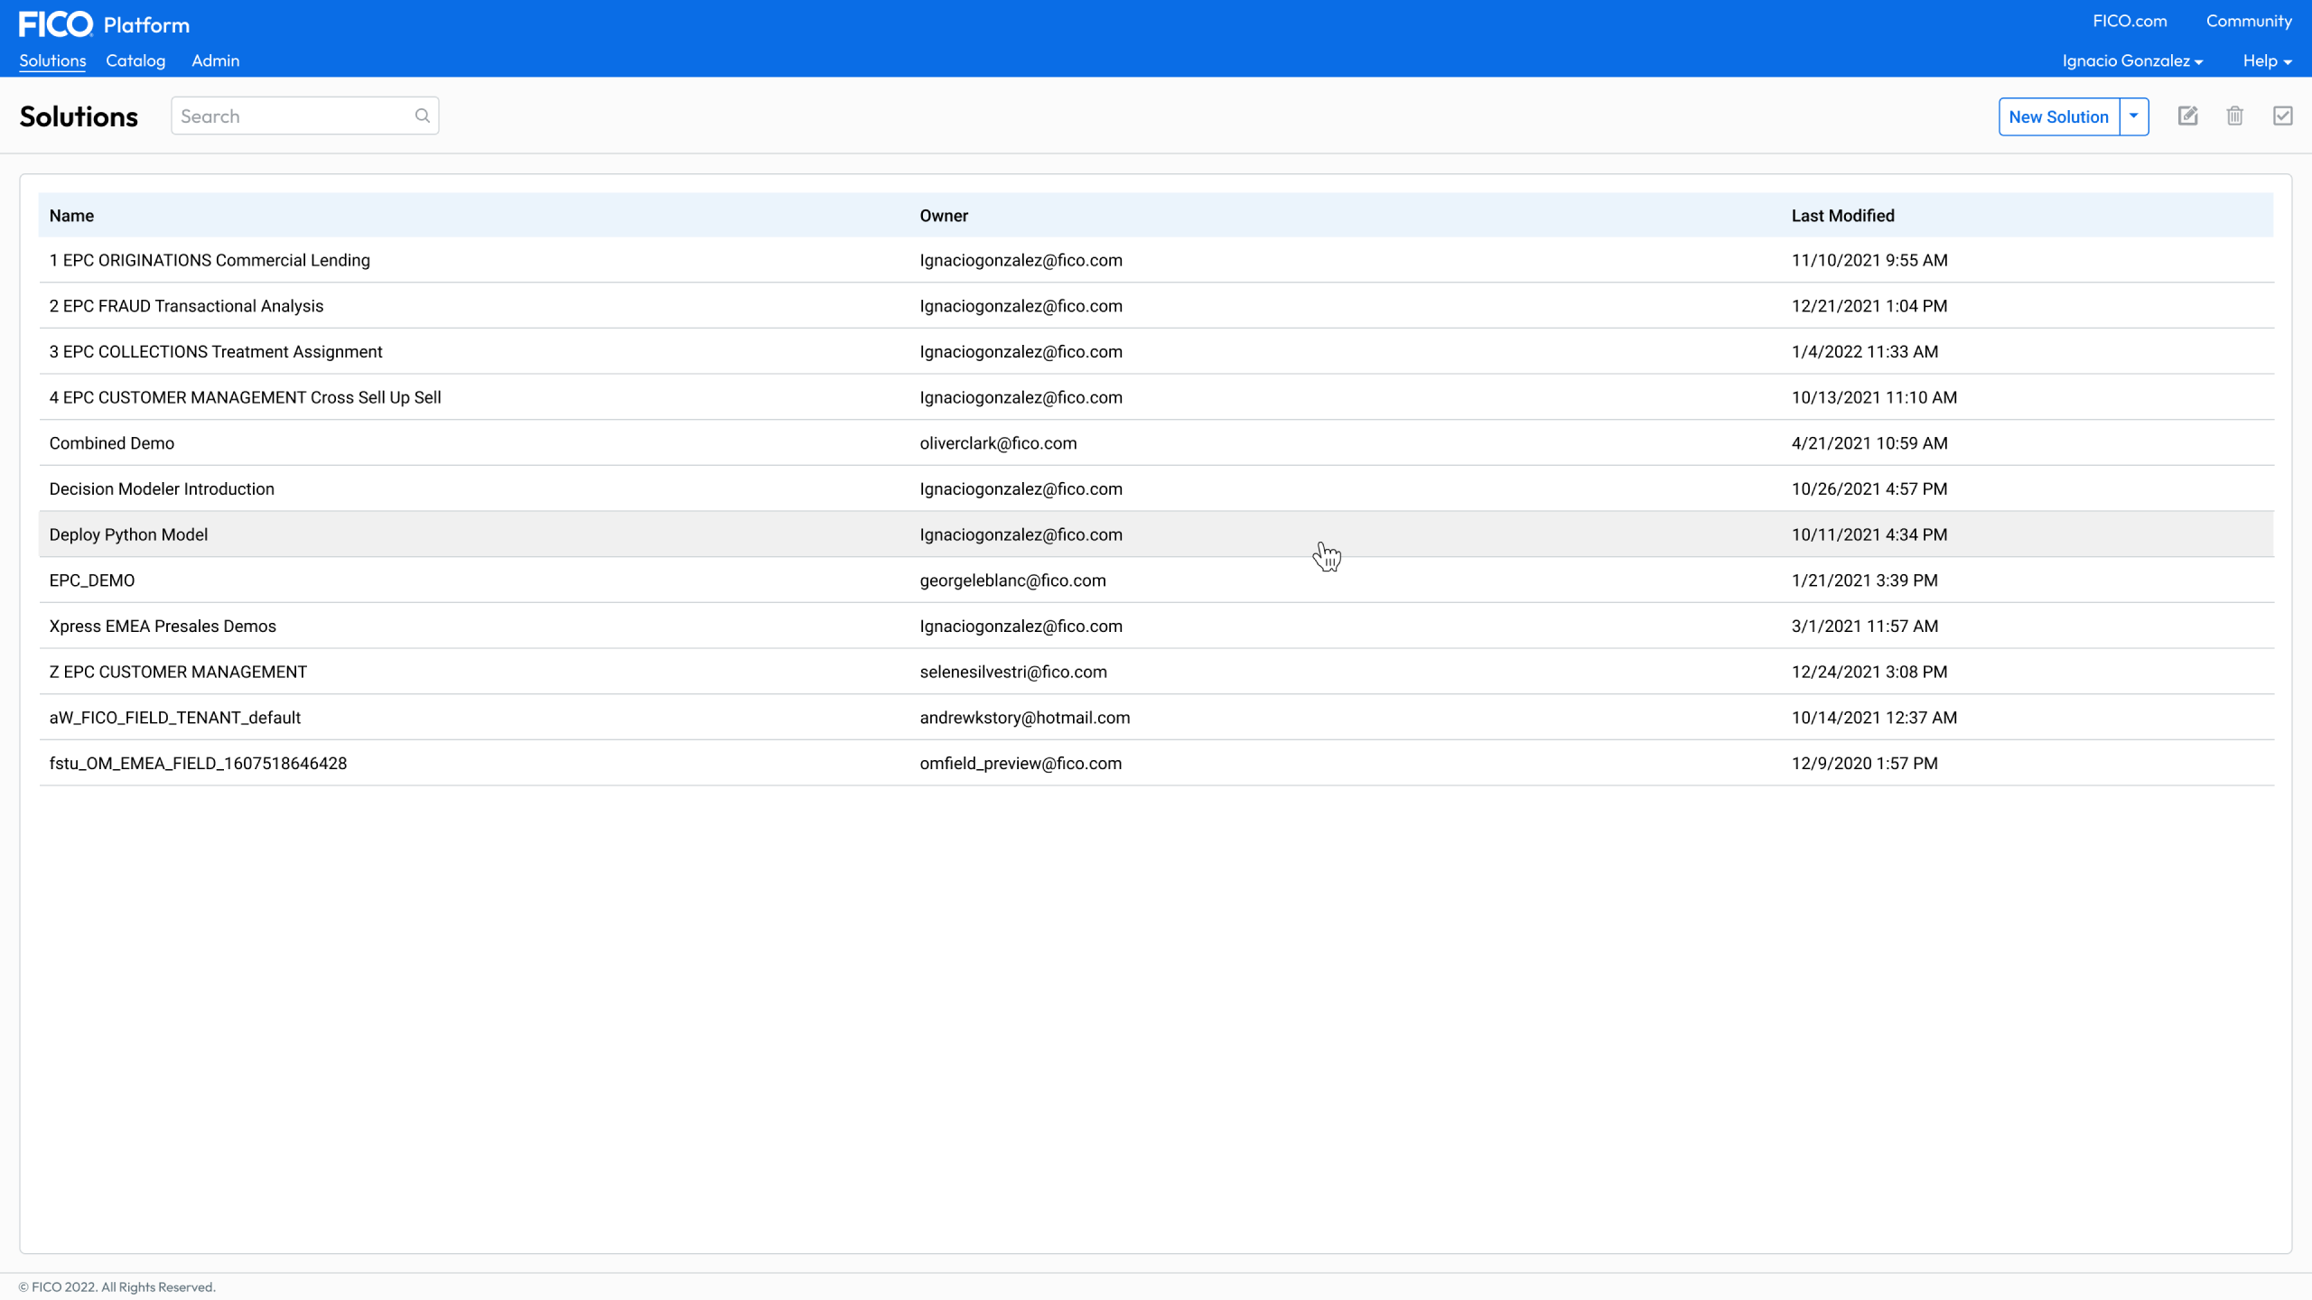
Task: Click the edit solution pencil icon
Action: pyautogui.click(x=2187, y=116)
